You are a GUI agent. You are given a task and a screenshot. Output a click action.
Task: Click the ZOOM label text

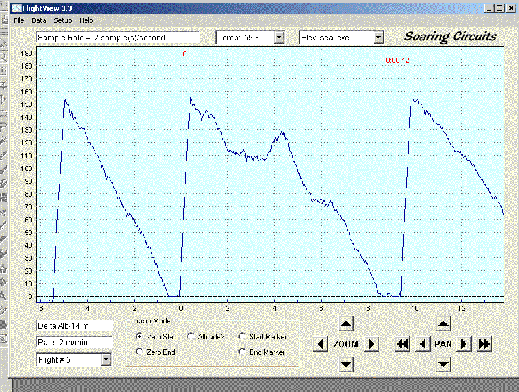point(345,344)
